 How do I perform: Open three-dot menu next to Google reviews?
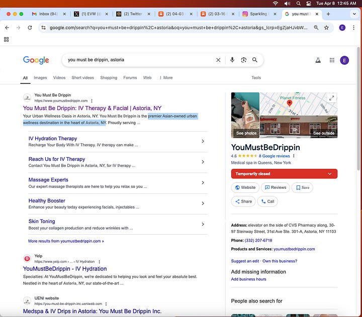294,156
